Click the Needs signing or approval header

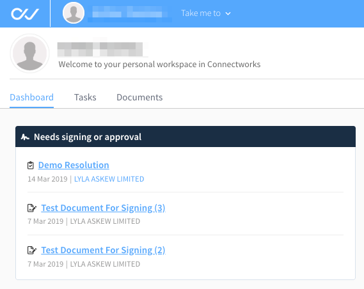186,137
